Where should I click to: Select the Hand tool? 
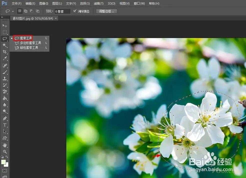pos(5,145)
